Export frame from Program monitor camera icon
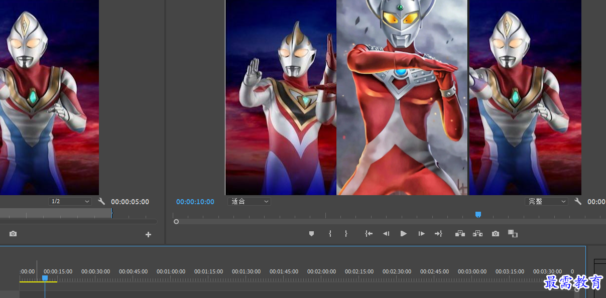The height and width of the screenshot is (298, 606). click(496, 234)
